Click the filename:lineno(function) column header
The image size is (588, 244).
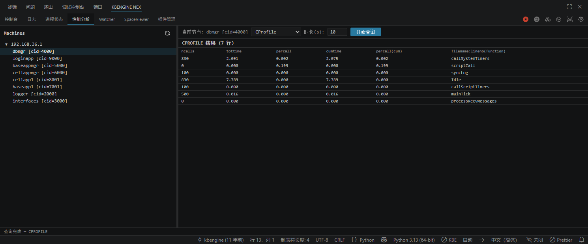pos(478,51)
